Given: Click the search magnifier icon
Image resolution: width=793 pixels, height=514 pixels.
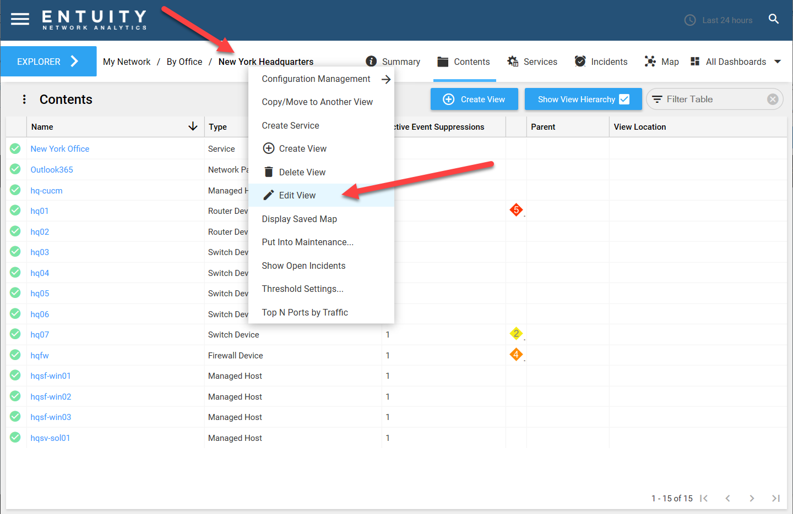Looking at the screenshot, I should 774,19.
